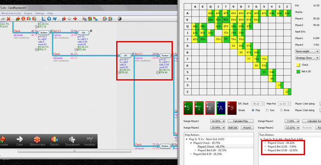Click the yin-yang icon in CardRunnersEV toolbar
This screenshot has width=321, height=165.
(x=120, y=19)
